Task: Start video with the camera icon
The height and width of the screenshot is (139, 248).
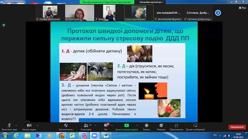Action: click(x=29, y=126)
